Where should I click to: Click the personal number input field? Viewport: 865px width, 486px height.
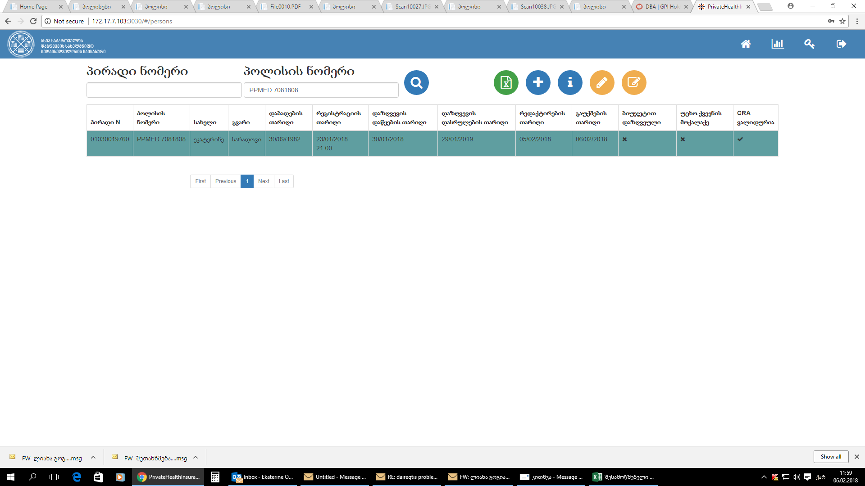click(x=164, y=90)
